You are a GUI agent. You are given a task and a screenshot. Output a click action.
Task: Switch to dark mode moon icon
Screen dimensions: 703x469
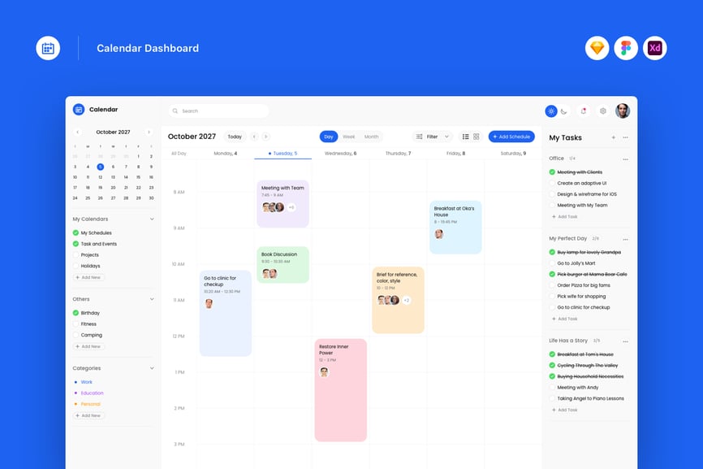[563, 111]
